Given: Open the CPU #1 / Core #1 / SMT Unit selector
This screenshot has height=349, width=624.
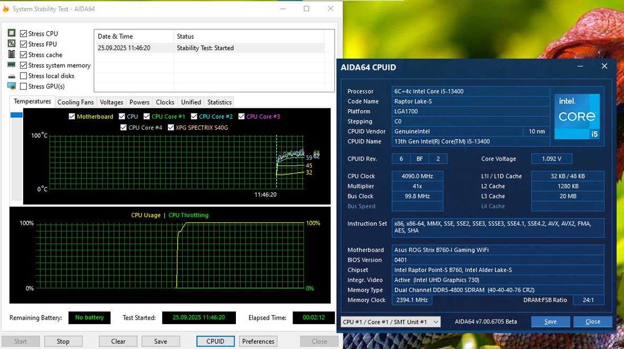Looking at the screenshot, I should point(391,322).
